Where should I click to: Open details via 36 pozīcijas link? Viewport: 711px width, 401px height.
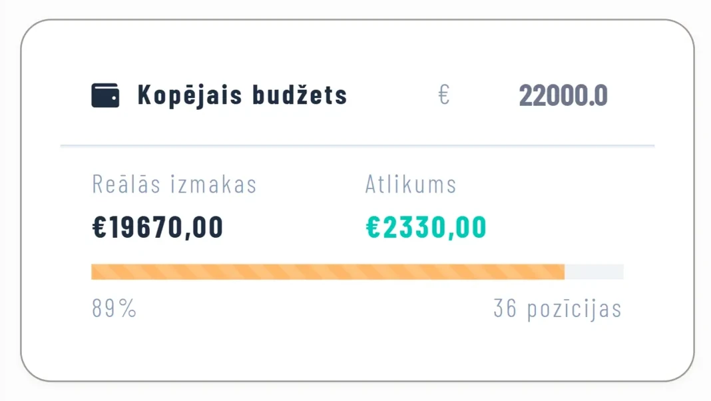557,308
